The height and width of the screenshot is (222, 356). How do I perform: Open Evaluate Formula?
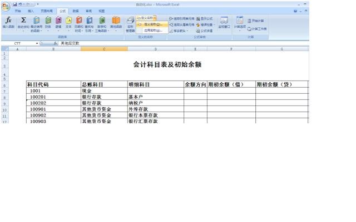205,31
